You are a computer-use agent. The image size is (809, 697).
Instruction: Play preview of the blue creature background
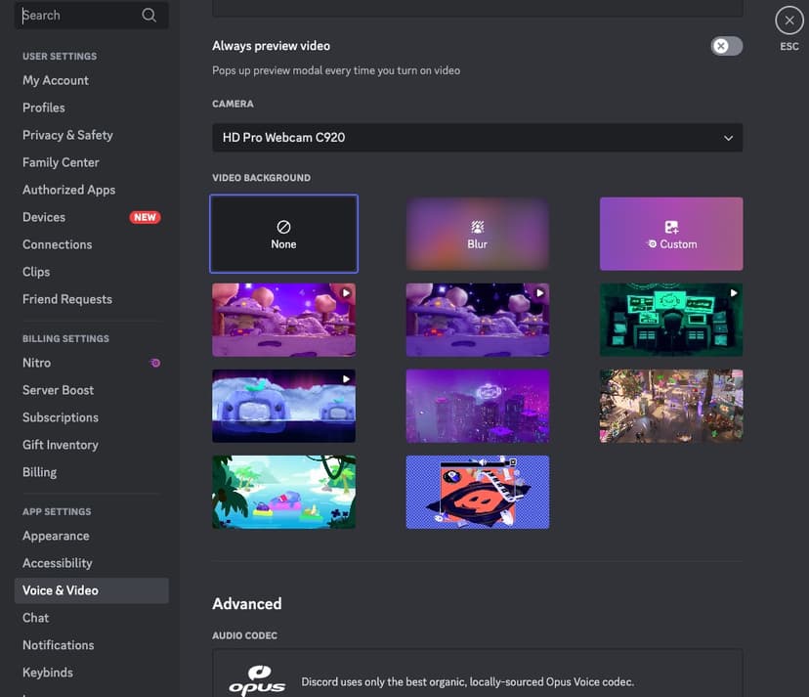(348, 378)
